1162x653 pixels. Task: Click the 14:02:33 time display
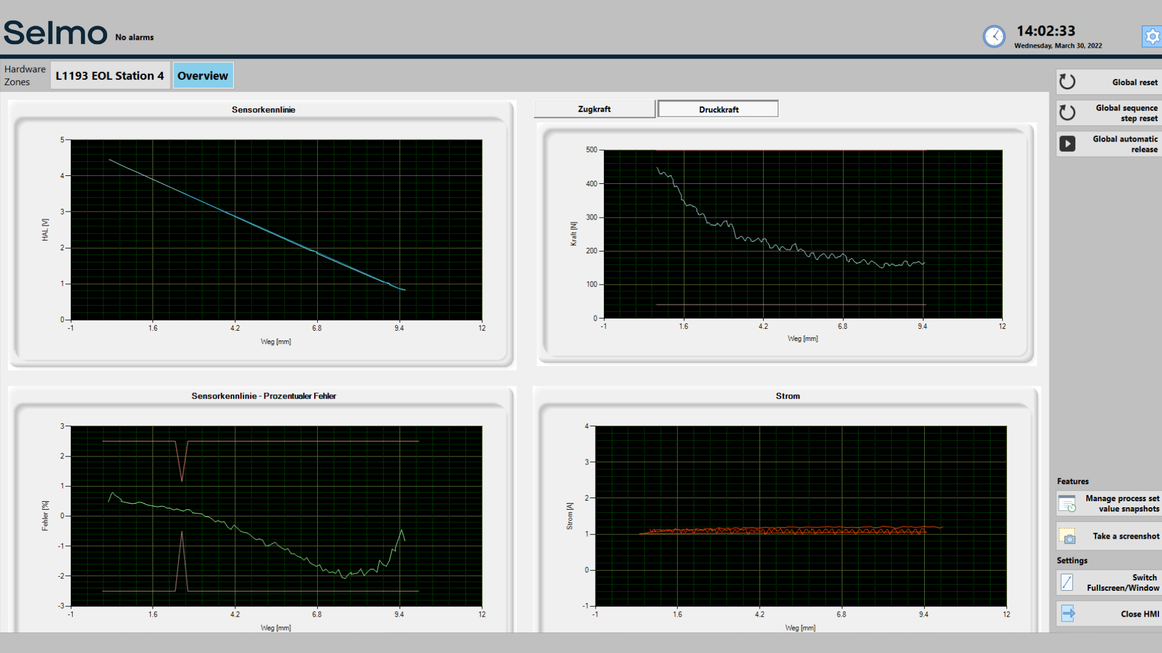click(1046, 31)
